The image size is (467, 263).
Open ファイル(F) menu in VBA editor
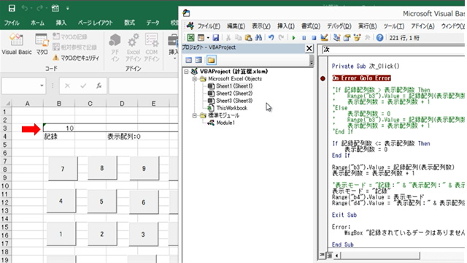point(209,26)
